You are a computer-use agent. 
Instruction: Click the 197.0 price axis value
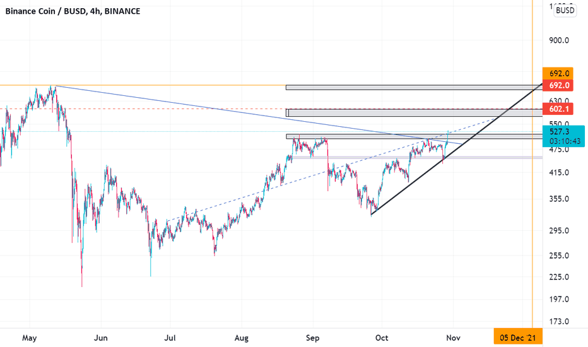click(x=559, y=299)
